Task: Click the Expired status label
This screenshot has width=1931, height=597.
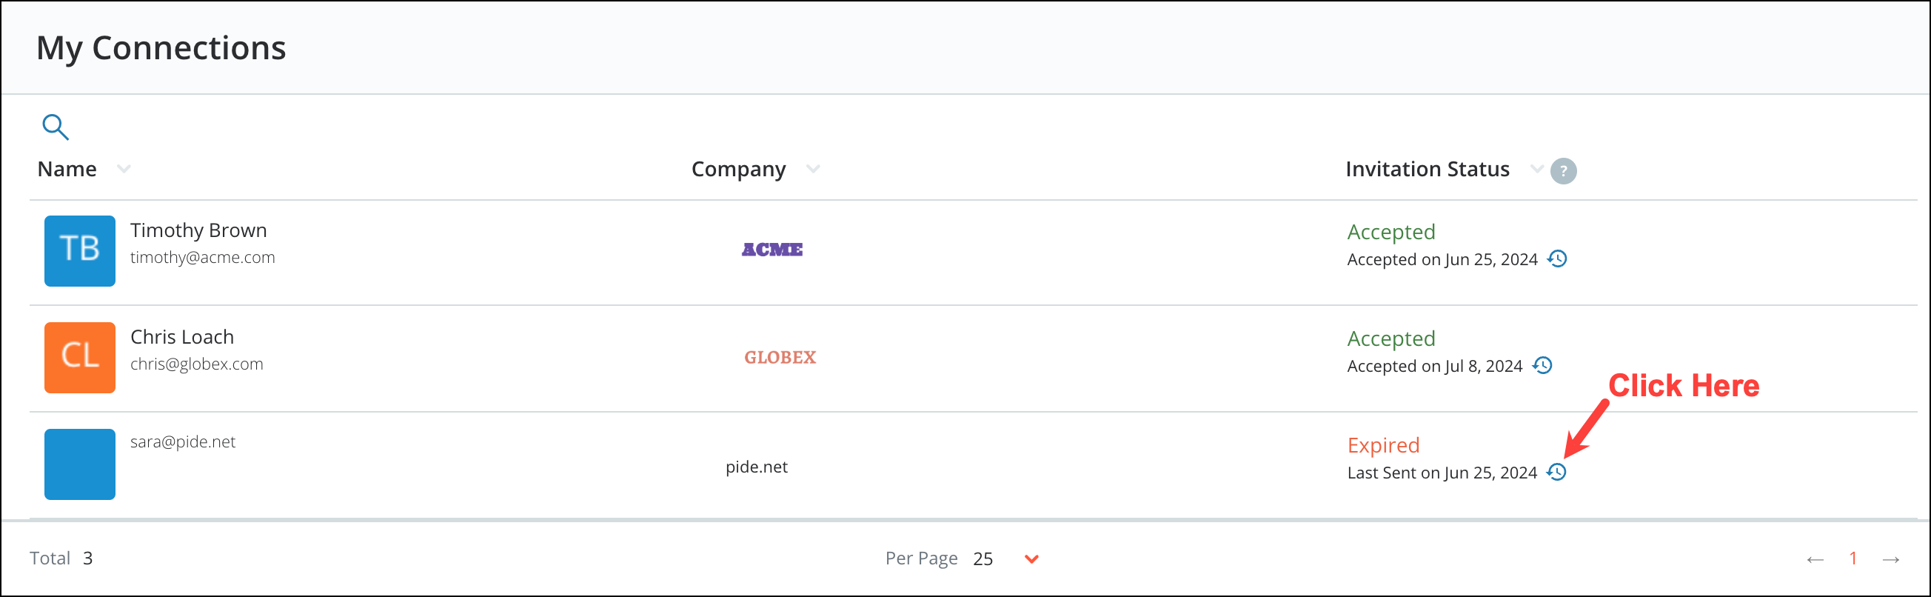Action: pyautogui.click(x=1383, y=444)
